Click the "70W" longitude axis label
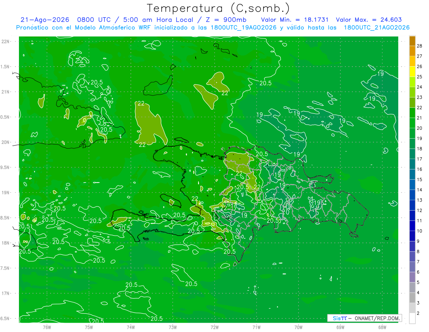 (x=299, y=327)
